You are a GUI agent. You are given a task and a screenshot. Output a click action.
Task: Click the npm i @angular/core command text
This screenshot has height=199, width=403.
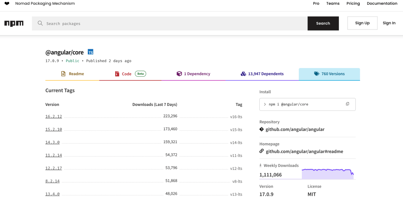tap(288, 104)
